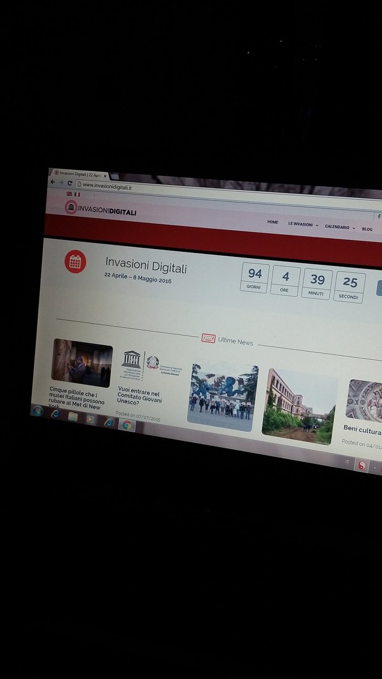This screenshot has height=679, width=382.
Task: Click the 39 MINUTI countdown box
Action: click(317, 284)
